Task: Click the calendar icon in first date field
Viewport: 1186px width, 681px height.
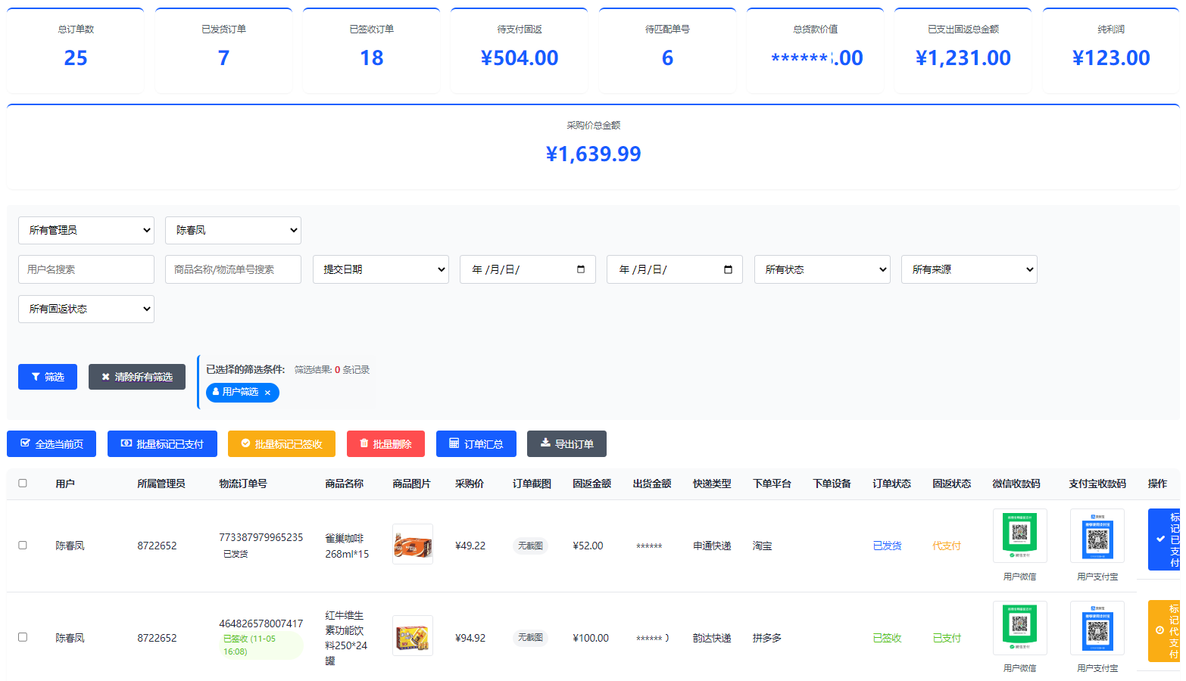Action: [x=581, y=269]
